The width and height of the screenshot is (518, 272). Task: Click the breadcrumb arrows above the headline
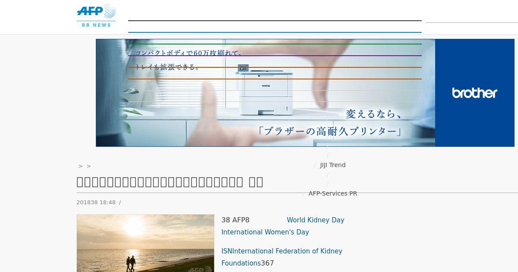[x=85, y=166]
